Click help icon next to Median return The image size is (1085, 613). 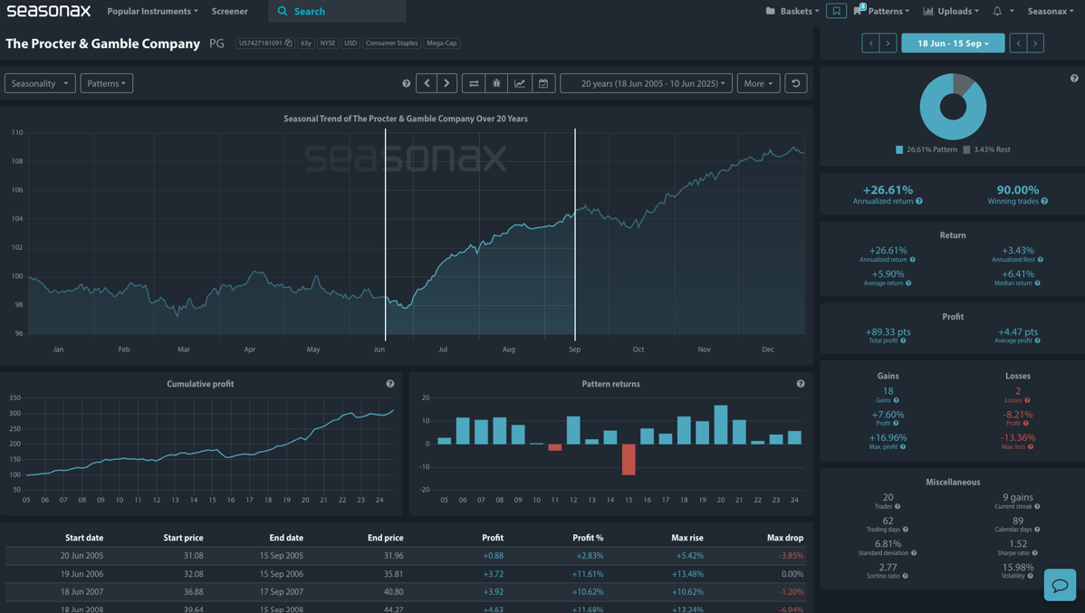point(1037,283)
